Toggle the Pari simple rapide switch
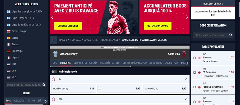Screen dimensions: 240x105 point(54,72)
